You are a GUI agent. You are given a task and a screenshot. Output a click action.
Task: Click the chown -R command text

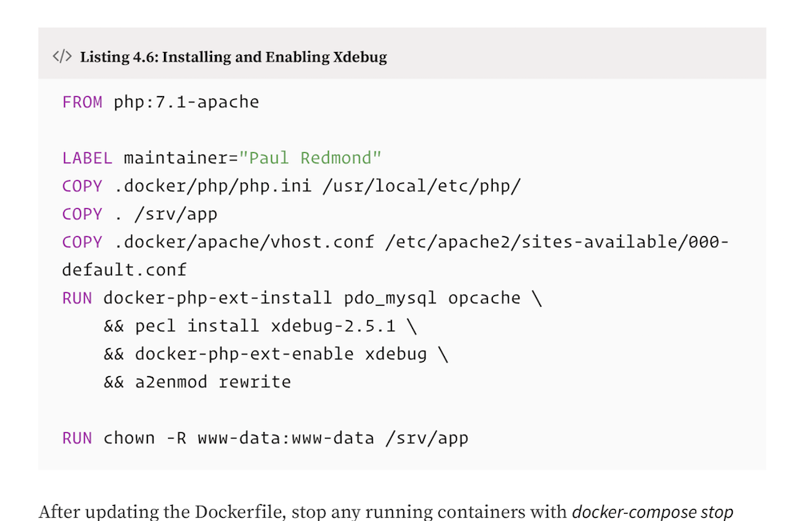pos(145,439)
